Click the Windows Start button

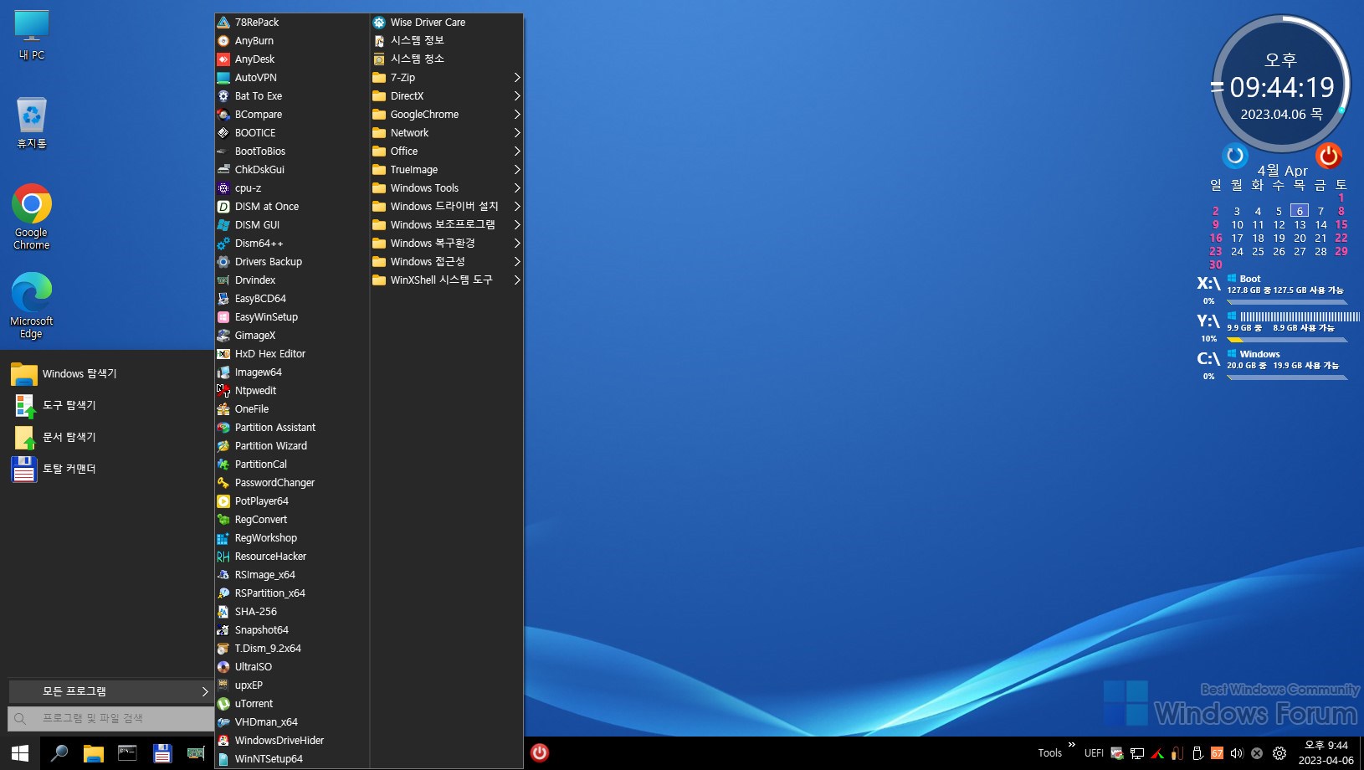[20, 752]
